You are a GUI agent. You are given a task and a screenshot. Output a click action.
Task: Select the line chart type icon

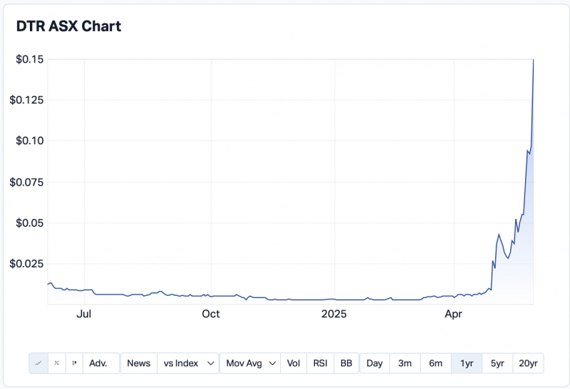point(38,363)
